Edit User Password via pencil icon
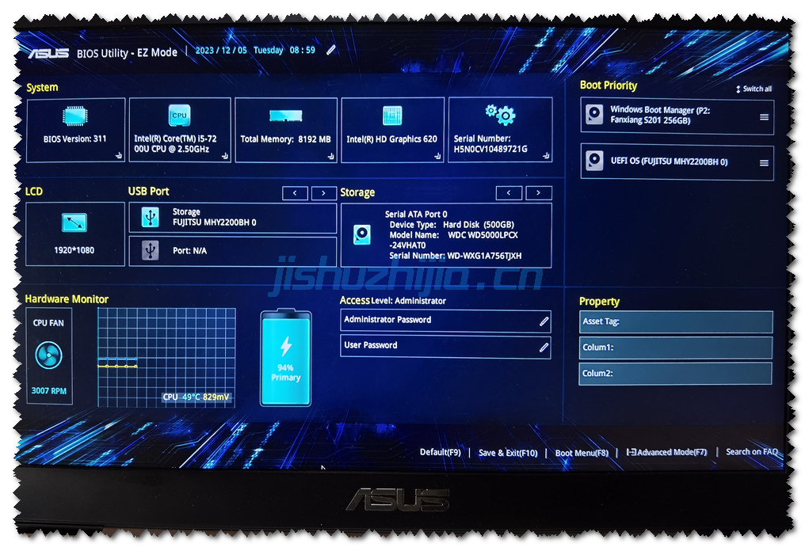Screen dimensions: 809x551 pos(544,347)
